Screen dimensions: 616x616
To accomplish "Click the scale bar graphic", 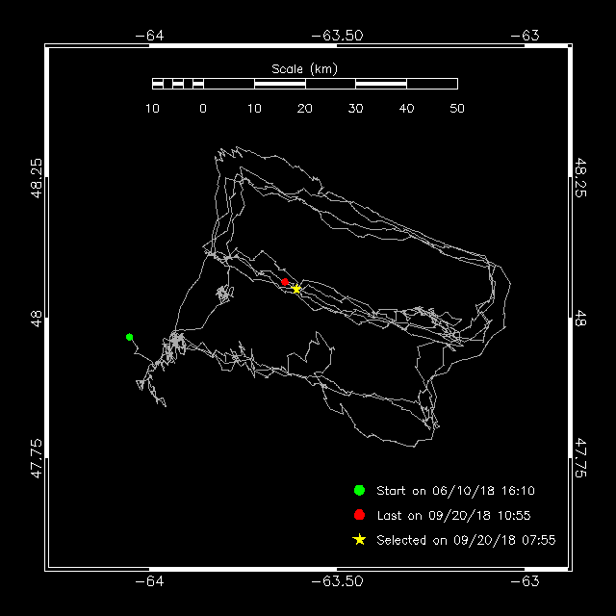I will click(305, 84).
